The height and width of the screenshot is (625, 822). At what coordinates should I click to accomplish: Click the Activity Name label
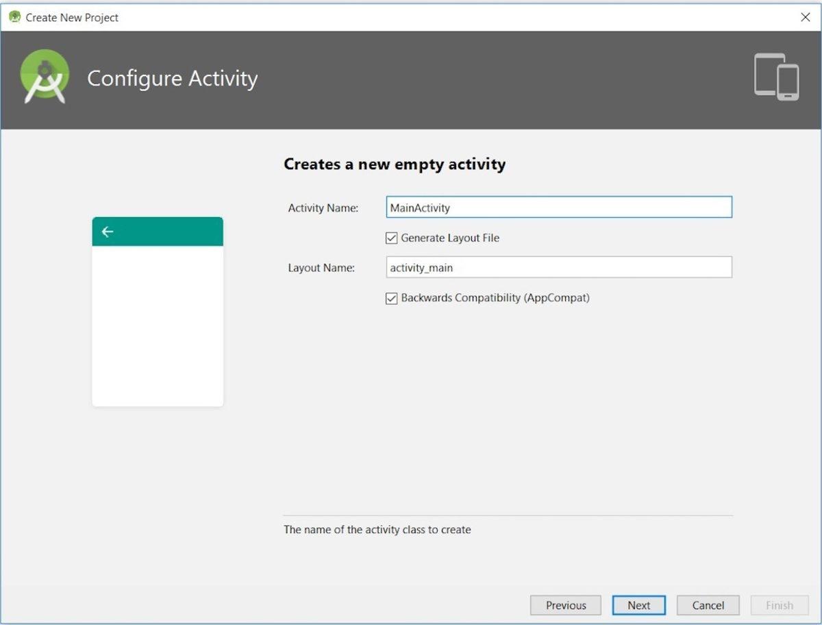tap(323, 208)
